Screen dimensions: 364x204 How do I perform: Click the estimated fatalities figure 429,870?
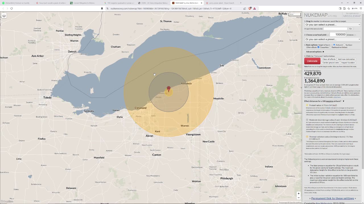(313, 74)
